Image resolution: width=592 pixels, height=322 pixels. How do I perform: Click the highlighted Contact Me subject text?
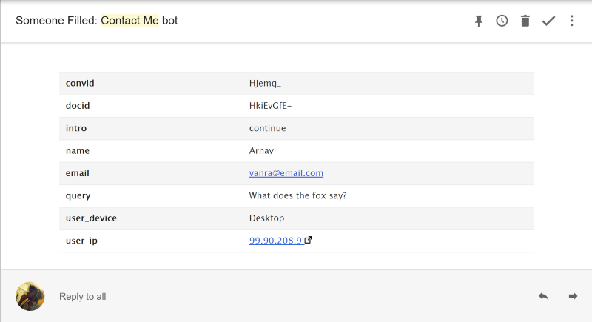[130, 21]
